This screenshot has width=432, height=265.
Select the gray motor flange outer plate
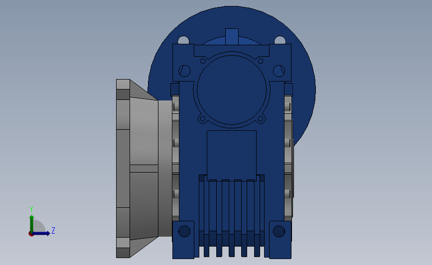pyautogui.click(x=123, y=169)
